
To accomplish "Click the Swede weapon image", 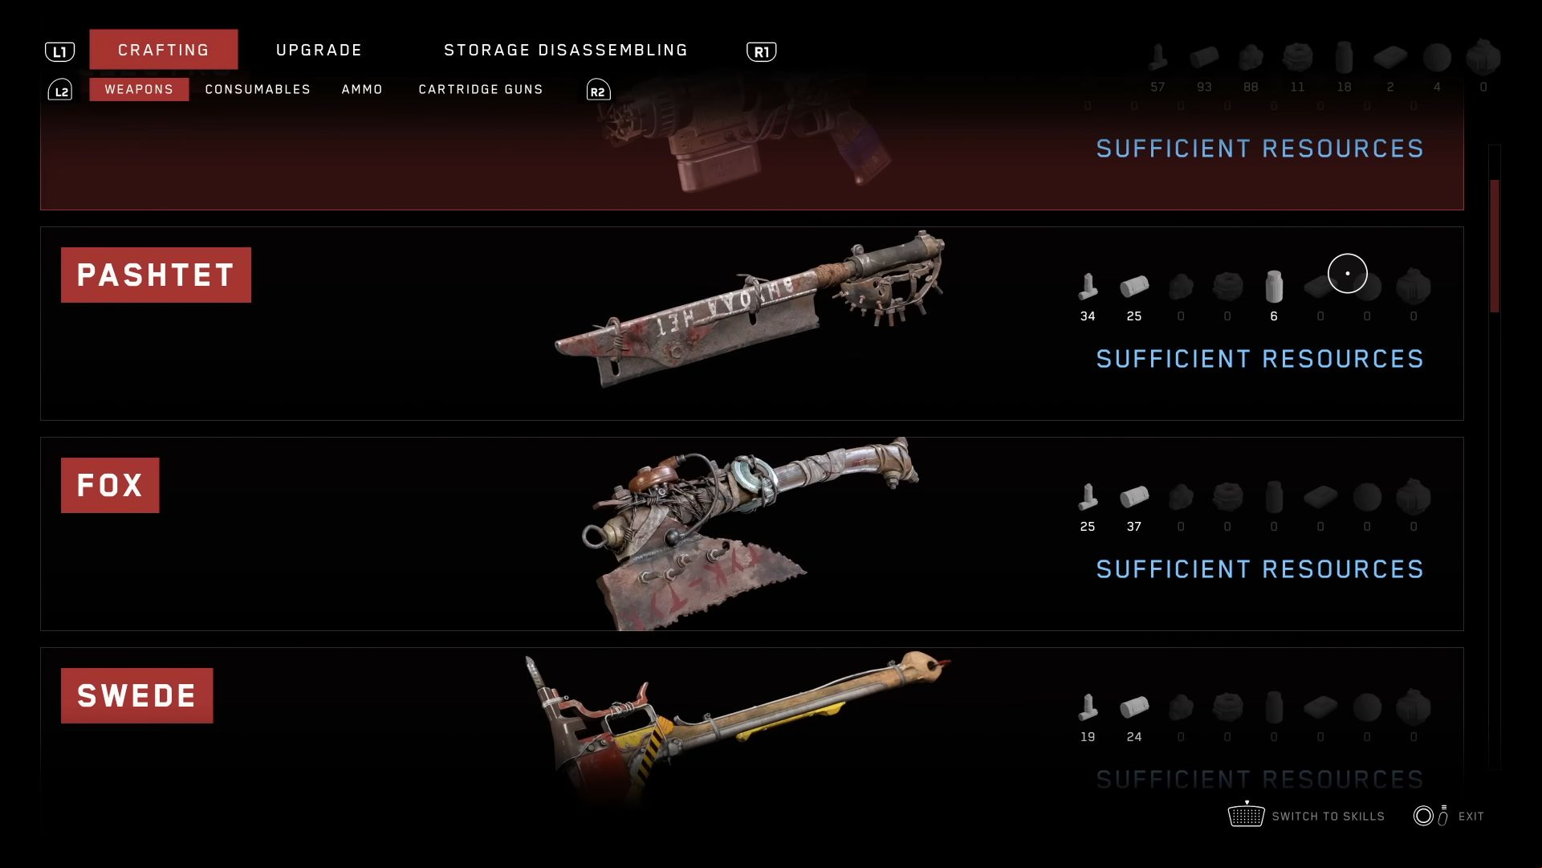I will pos(737,723).
